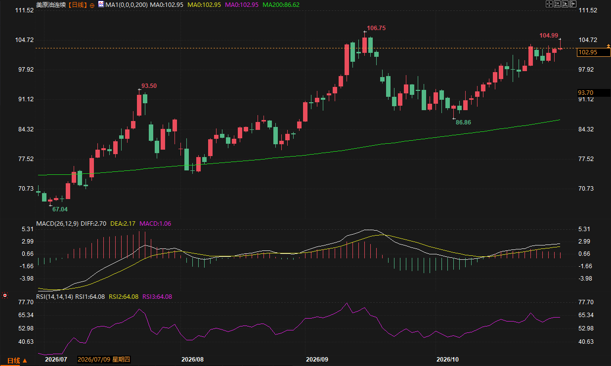Open RSI(14,14,14) indicator parameters
Viewport: 611px width, 366px height.
pos(55,297)
